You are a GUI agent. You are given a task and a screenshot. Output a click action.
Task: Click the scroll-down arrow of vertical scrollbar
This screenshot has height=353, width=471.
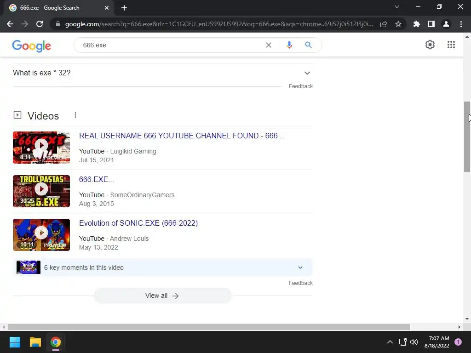tap(467, 319)
